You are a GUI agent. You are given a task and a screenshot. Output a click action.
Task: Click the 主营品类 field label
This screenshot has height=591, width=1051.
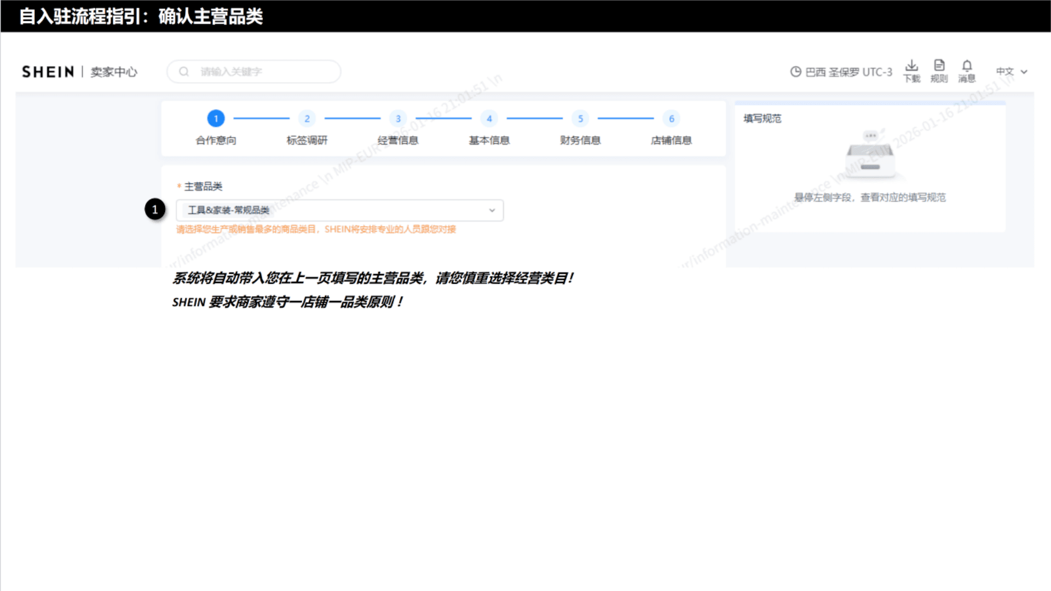coord(203,187)
